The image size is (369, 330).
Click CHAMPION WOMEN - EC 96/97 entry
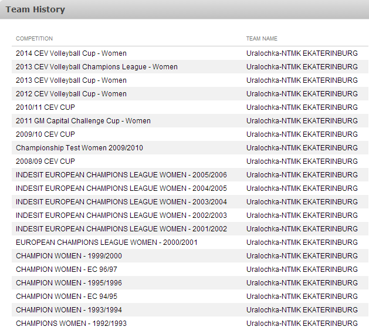[66, 270]
